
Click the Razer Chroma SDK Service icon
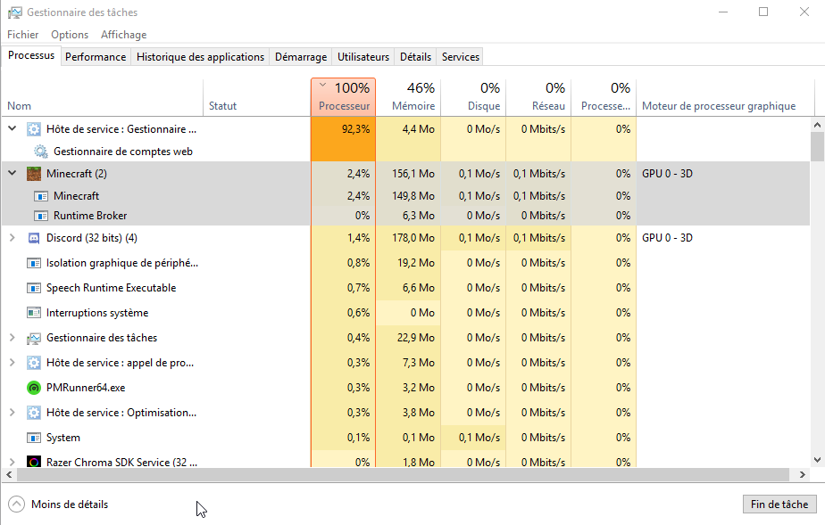tap(34, 463)
